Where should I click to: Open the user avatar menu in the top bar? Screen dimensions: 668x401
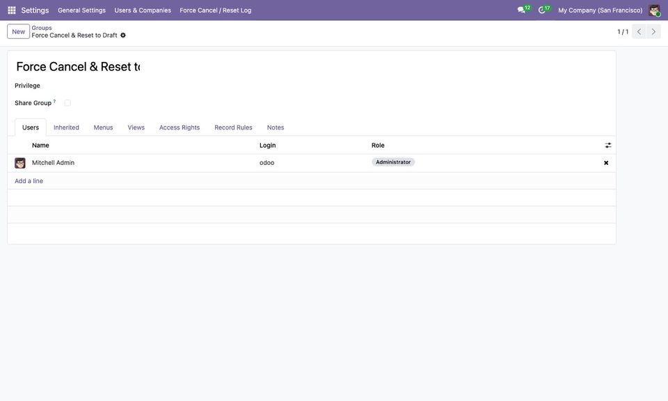(x=654, y=10)
